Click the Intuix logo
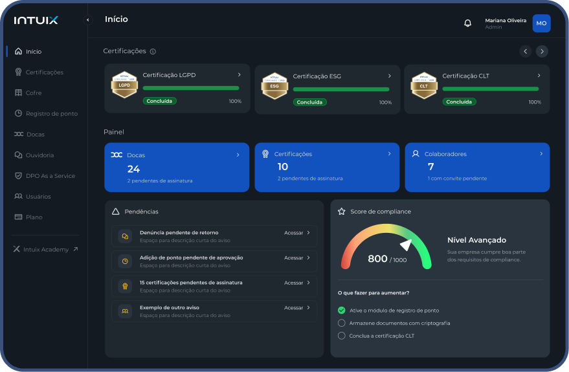Screen dimensions: 569x372 click(x=36, y=20)
